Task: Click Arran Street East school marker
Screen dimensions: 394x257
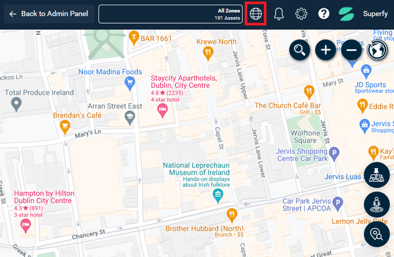Action: pyautogui.click(x=129, y=118)
